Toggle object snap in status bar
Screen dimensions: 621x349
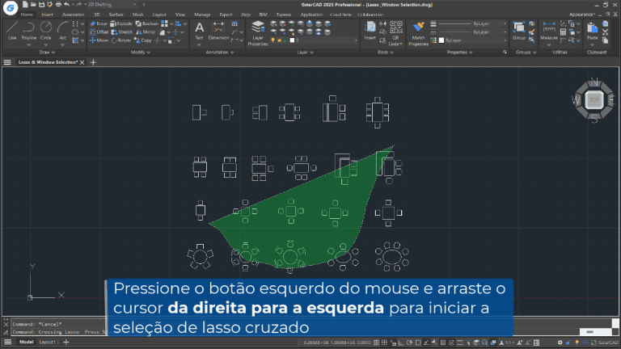(x=418, y=343)
